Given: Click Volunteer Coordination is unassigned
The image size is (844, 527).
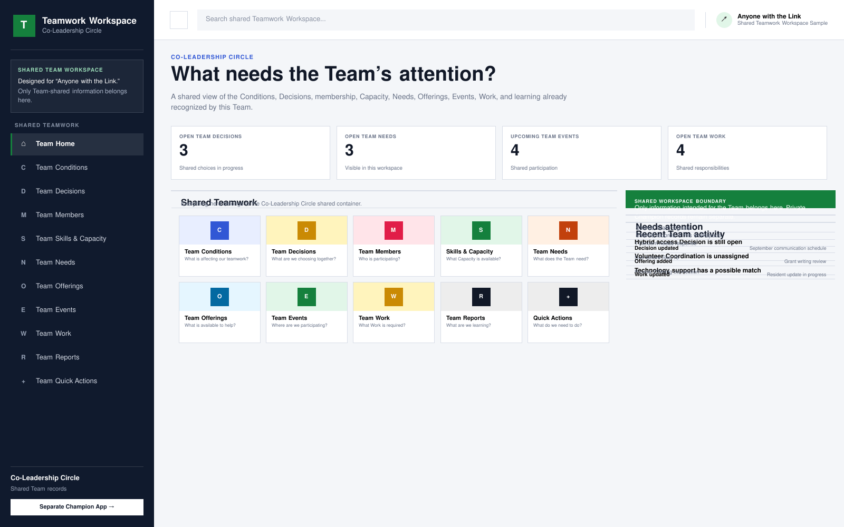Looking at the screenshot, I should click(x=692, y=256).
